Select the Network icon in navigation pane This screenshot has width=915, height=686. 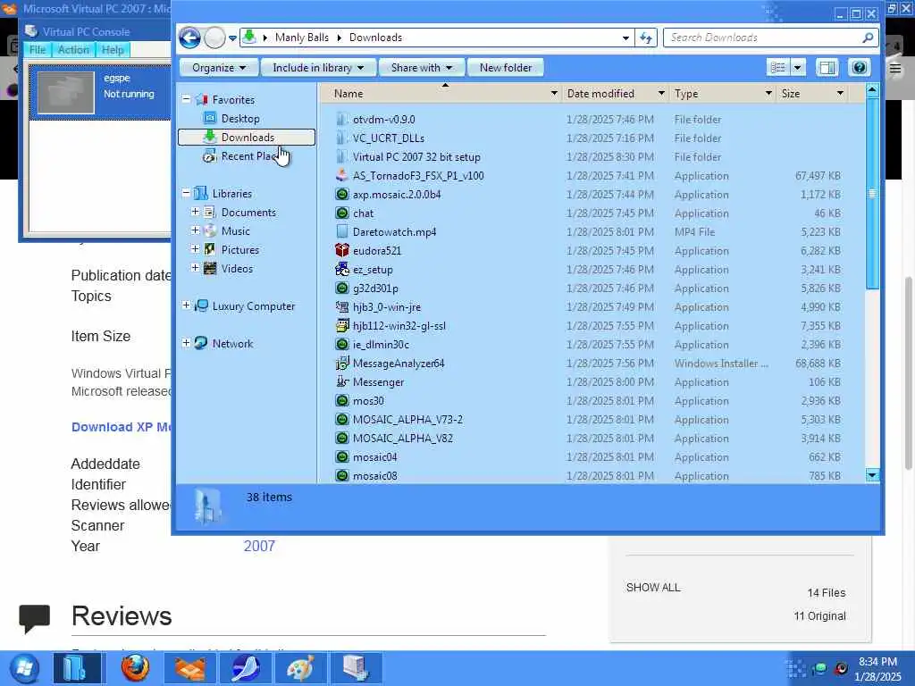tap(201, 343)
